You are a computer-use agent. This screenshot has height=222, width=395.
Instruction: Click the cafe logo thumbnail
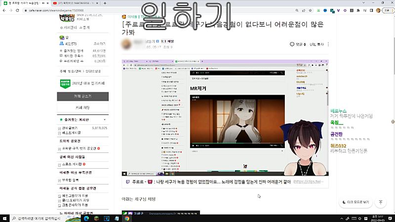pyautogui.click(x=67, y=18)
